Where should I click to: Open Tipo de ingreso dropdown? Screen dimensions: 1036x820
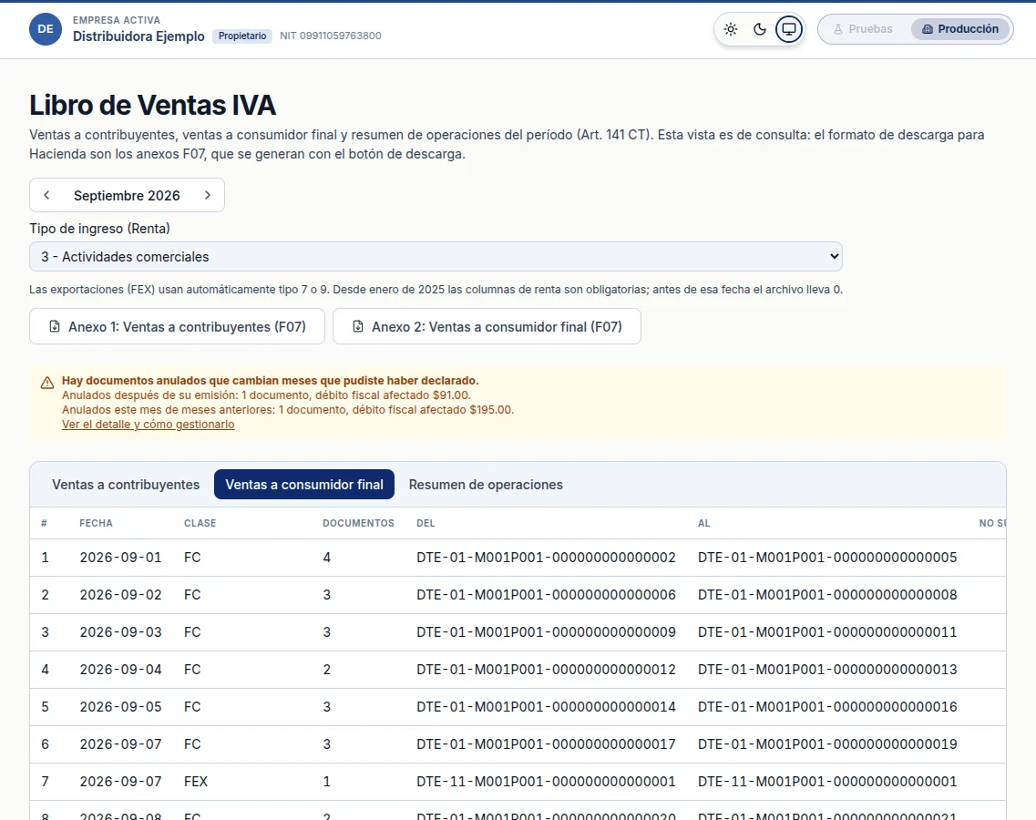pyautogui.click(x=436, y=256)
